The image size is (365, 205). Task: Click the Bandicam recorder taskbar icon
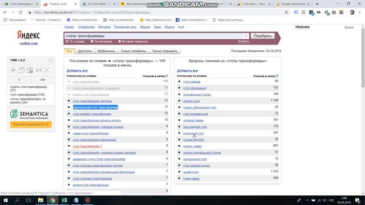point(88,200)
